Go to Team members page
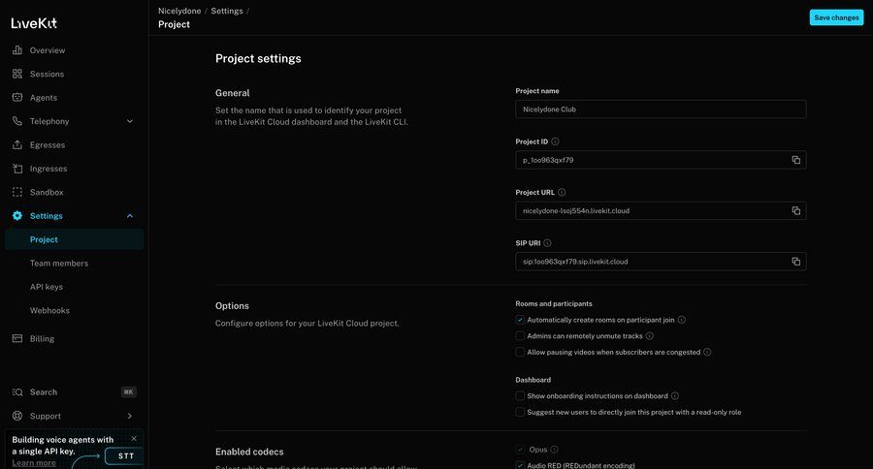This screenshot has height=469, width=873. click(59, 264)
